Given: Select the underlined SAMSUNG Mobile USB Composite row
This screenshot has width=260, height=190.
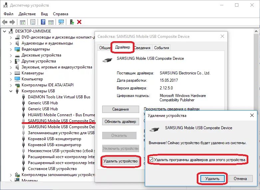Looking at the screenshot, I should pyautogui.click(x=61, y=121).
